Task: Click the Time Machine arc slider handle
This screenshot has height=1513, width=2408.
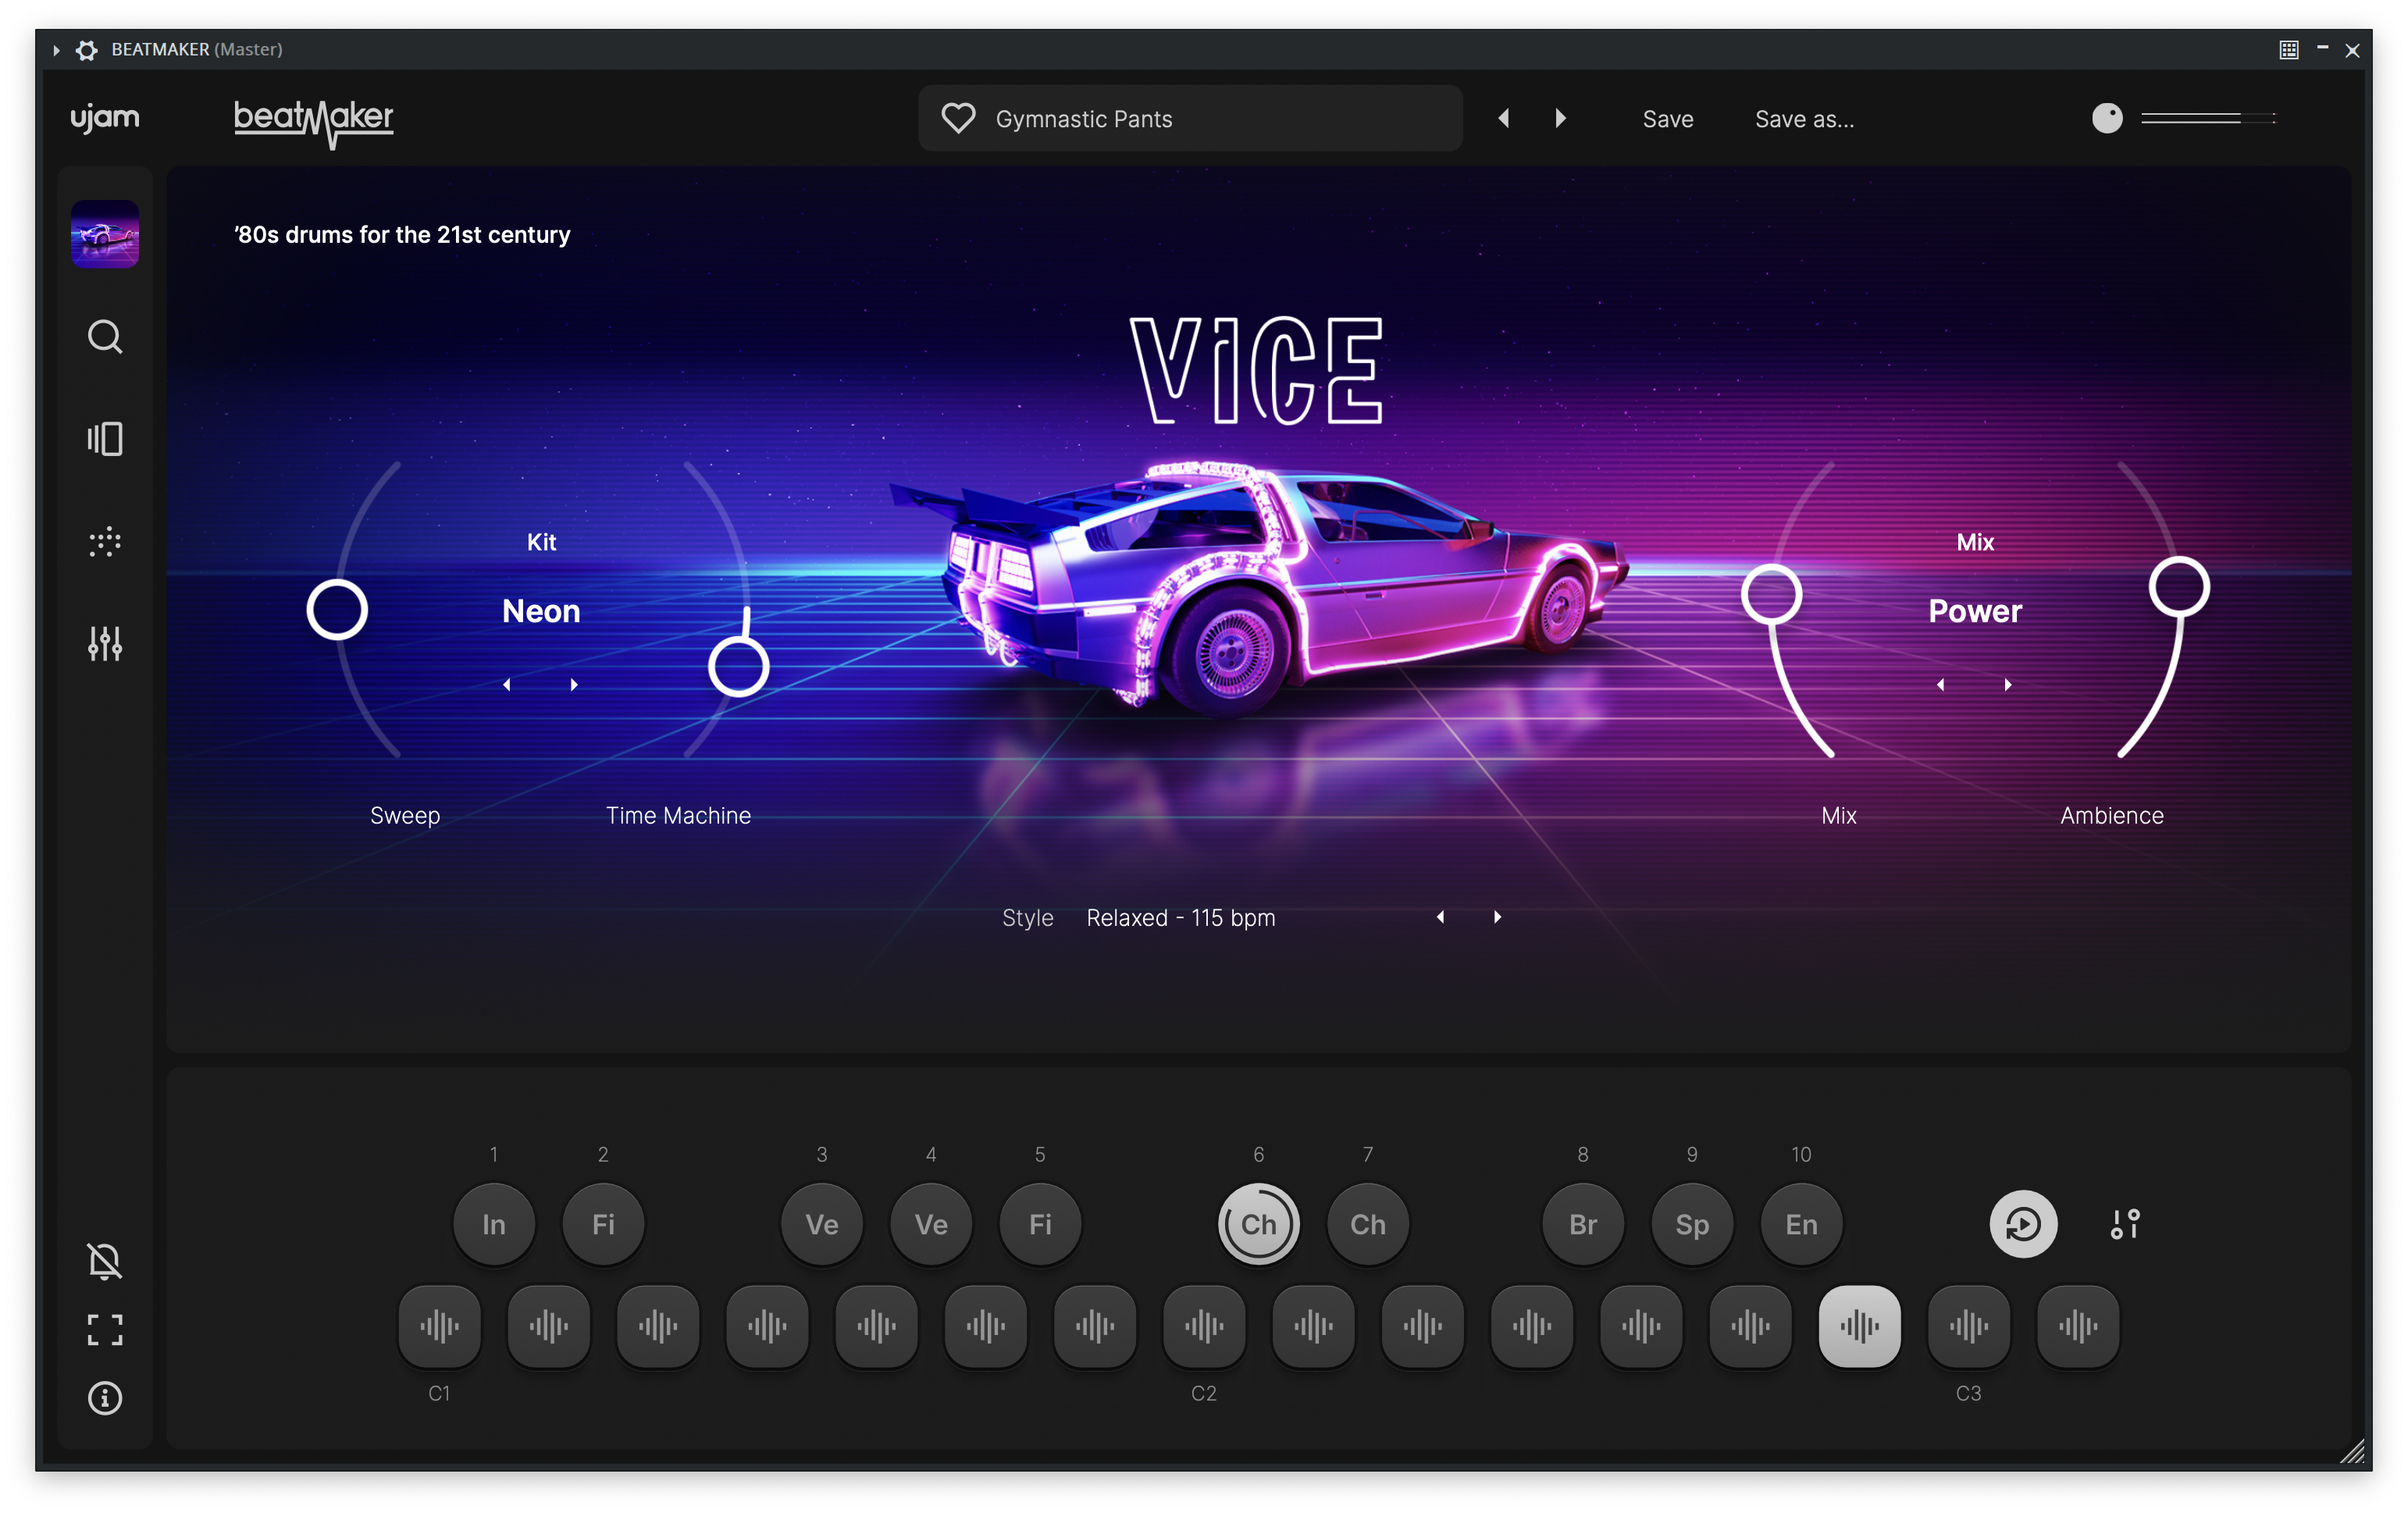Action: (738, 667)
